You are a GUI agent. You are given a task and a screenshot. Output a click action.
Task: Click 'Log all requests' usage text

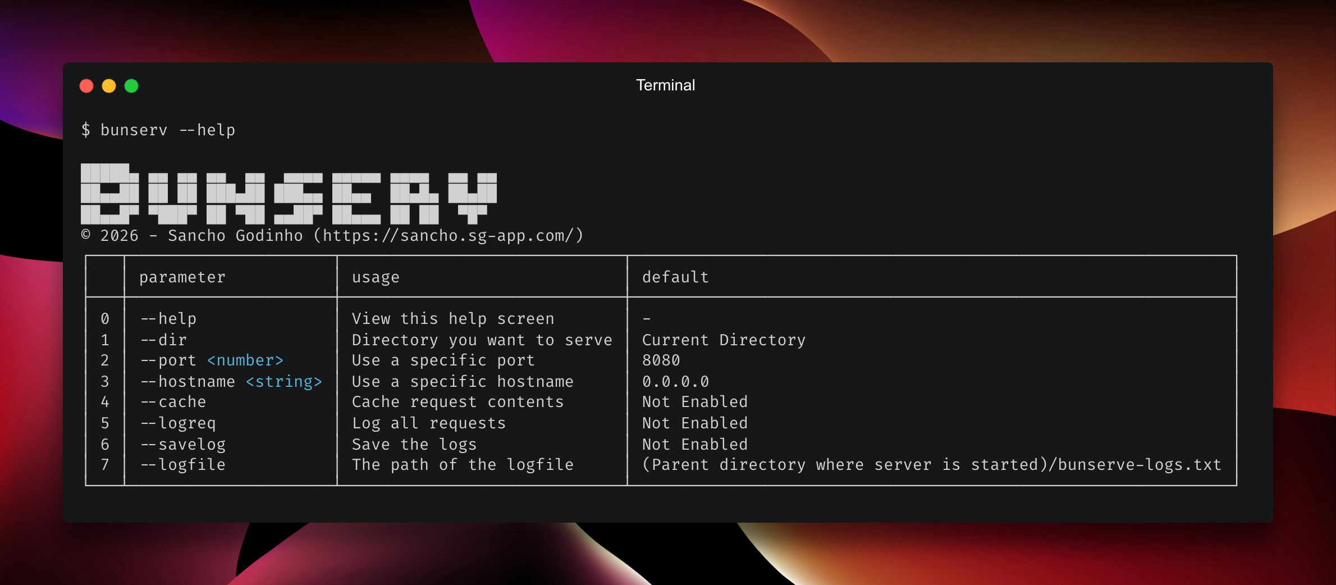click(x=429, y=423)
